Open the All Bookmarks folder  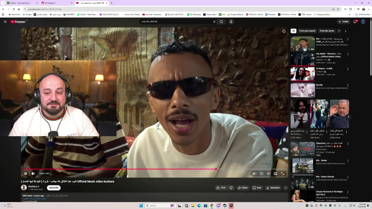pos(362,15)
